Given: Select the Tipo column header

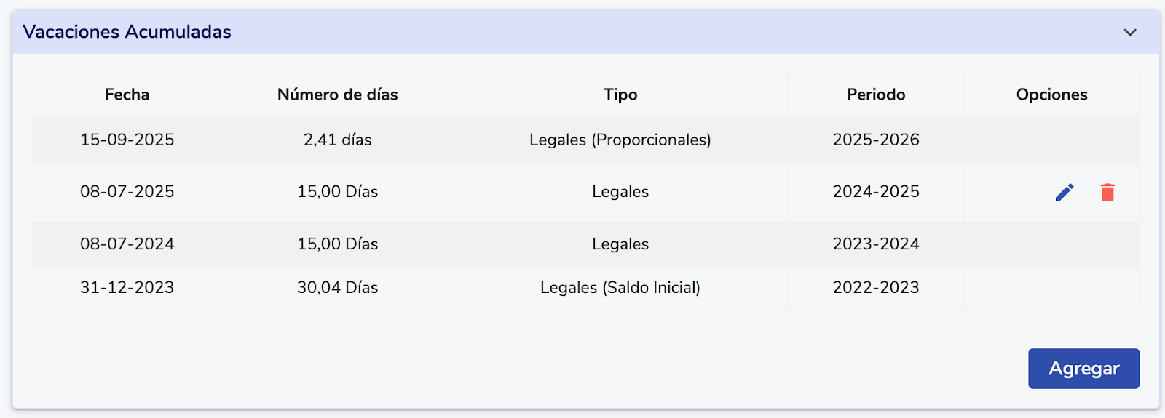Looking at the screenshot, I should (620, 95).
